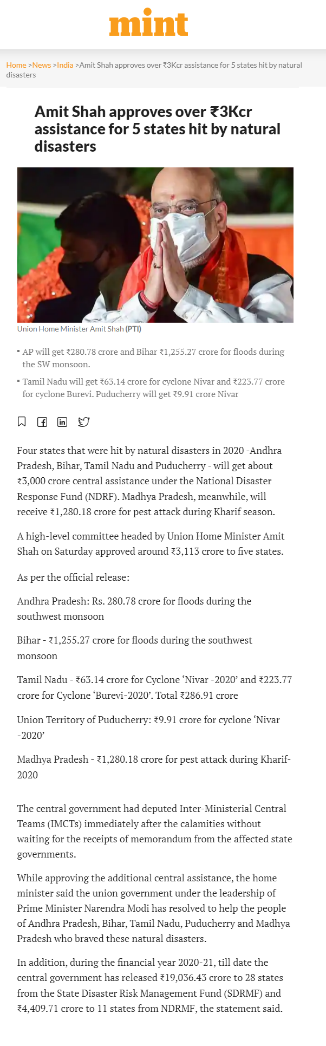Open the News breadcrumb link
Image resolution: width=326 pixels, height=1046 pixels.
(42, 65)
